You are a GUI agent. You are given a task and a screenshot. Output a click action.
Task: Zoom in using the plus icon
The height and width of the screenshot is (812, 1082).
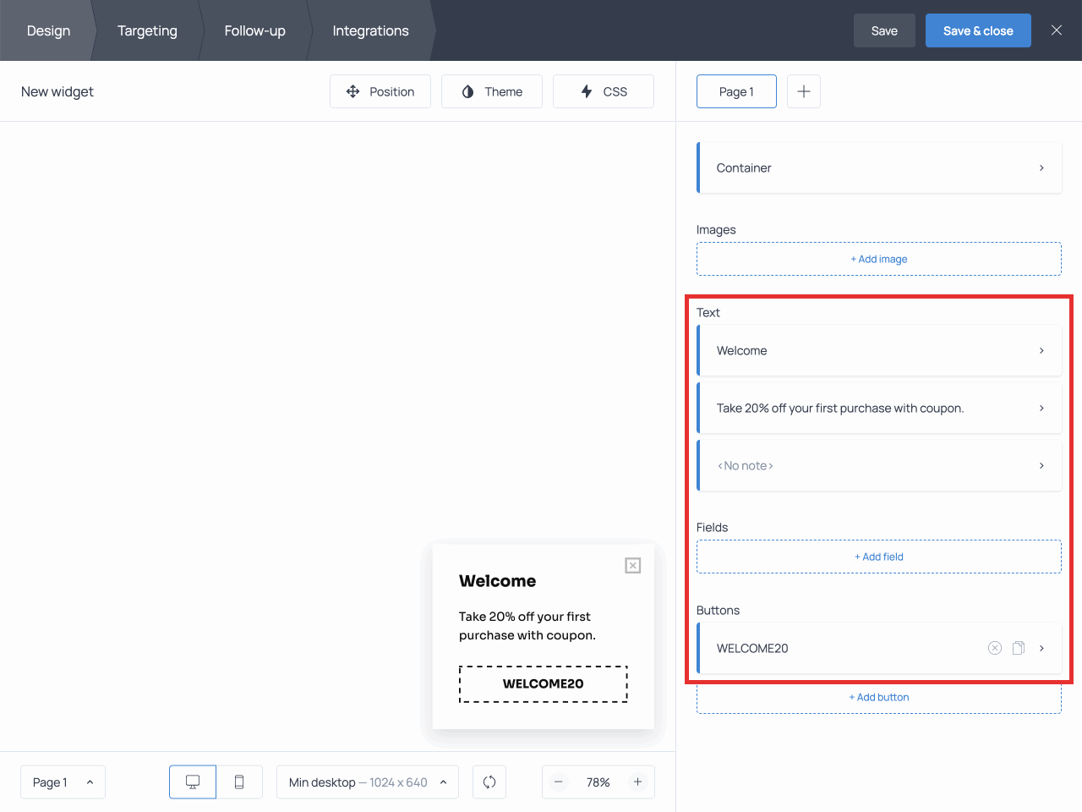[638, 782]
